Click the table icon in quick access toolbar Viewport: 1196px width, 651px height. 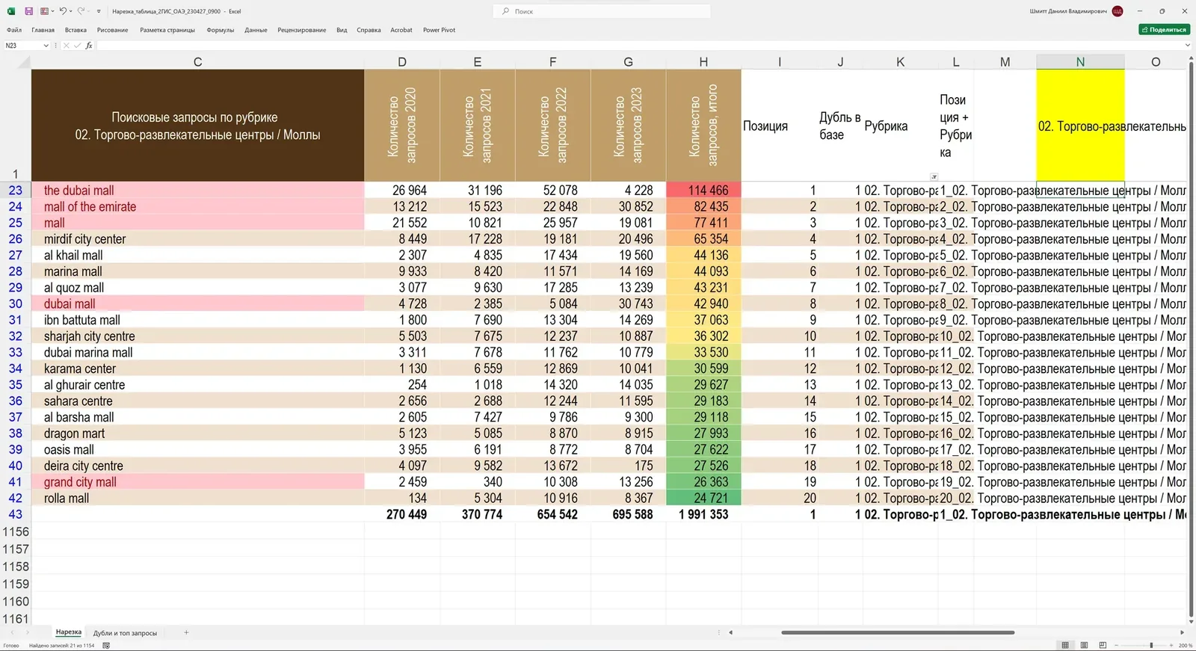(44, 11)
